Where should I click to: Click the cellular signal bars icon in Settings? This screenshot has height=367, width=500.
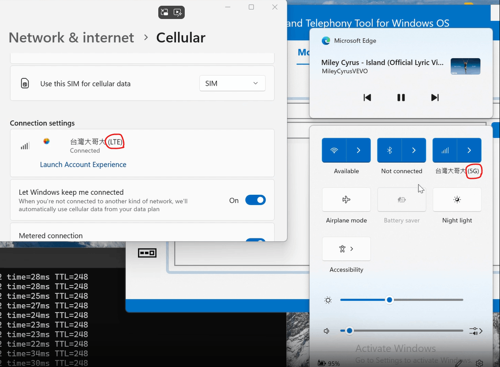pyautogui.click(x=25, y=146)
